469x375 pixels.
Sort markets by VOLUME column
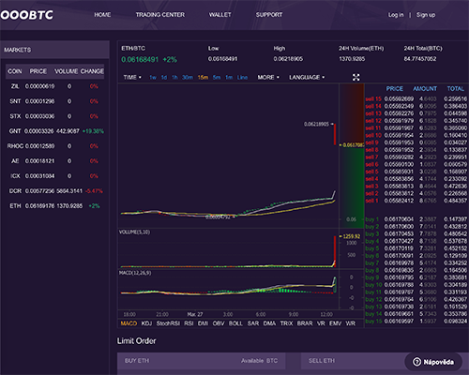pyautogui.click(x=67, y=71)
